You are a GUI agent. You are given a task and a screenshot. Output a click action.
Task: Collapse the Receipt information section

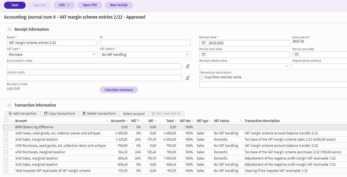(x=10, y=29)
